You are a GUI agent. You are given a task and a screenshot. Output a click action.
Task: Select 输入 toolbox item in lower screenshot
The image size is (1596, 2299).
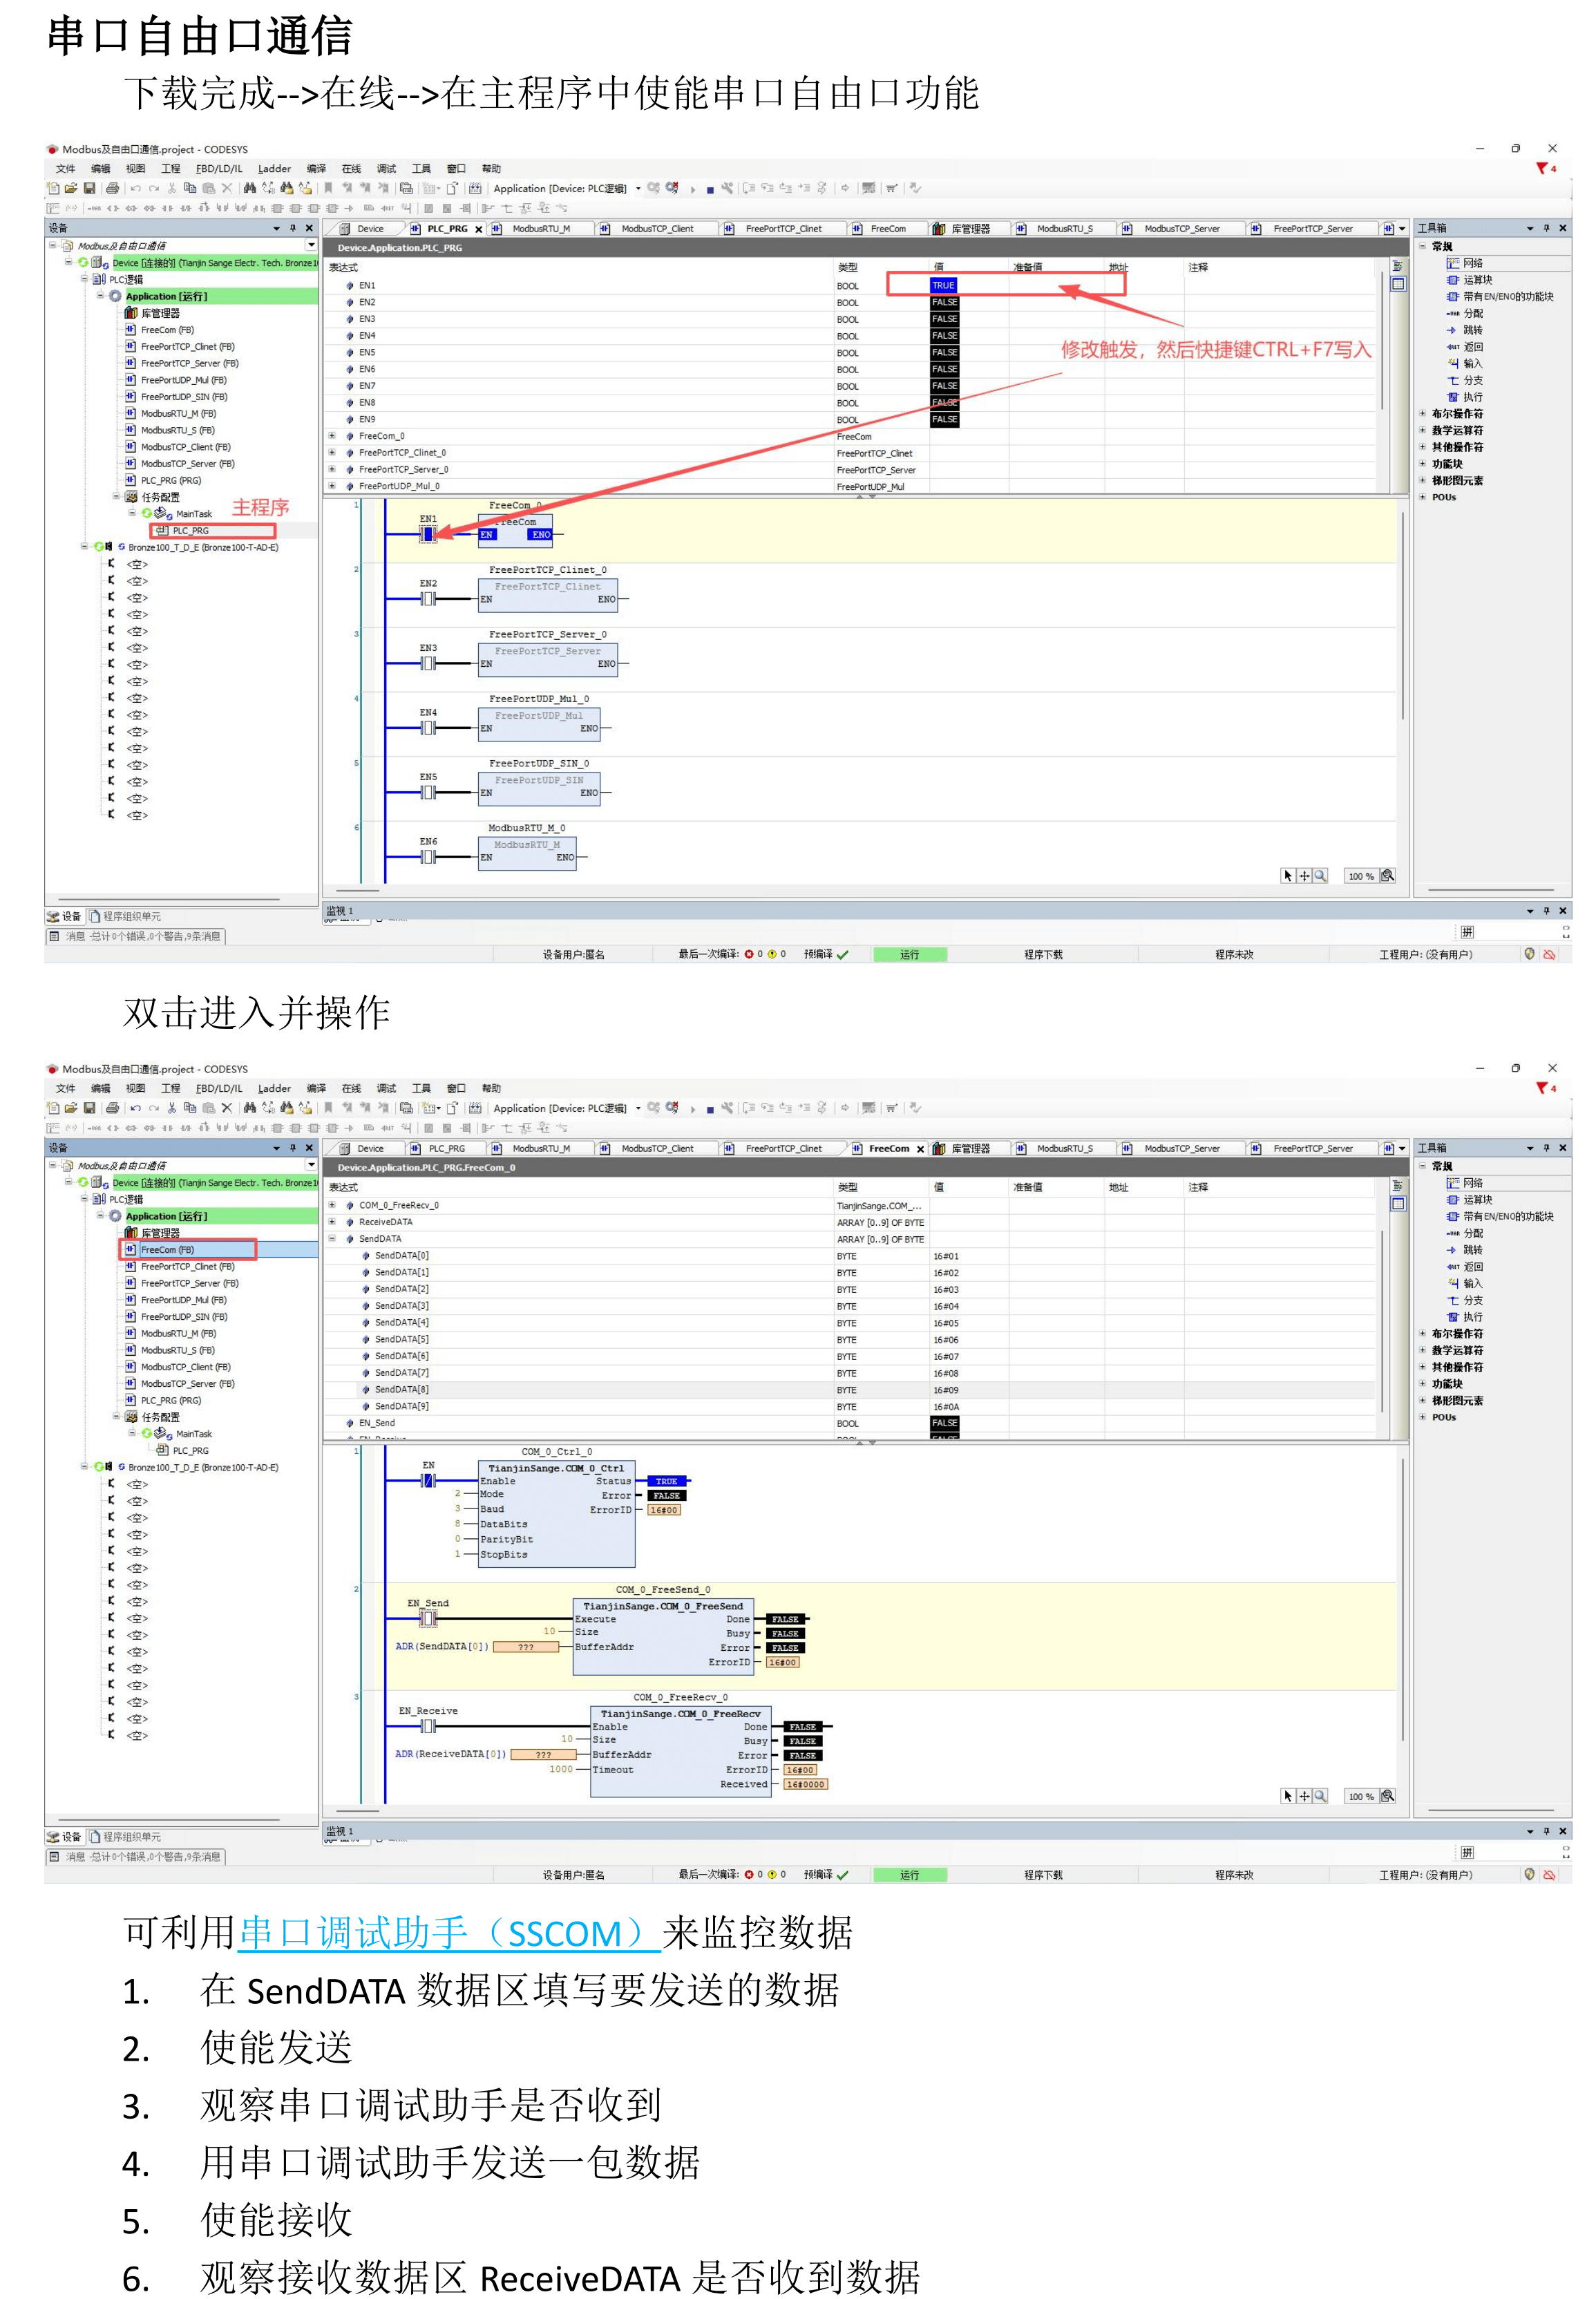click(1465, 1284)
